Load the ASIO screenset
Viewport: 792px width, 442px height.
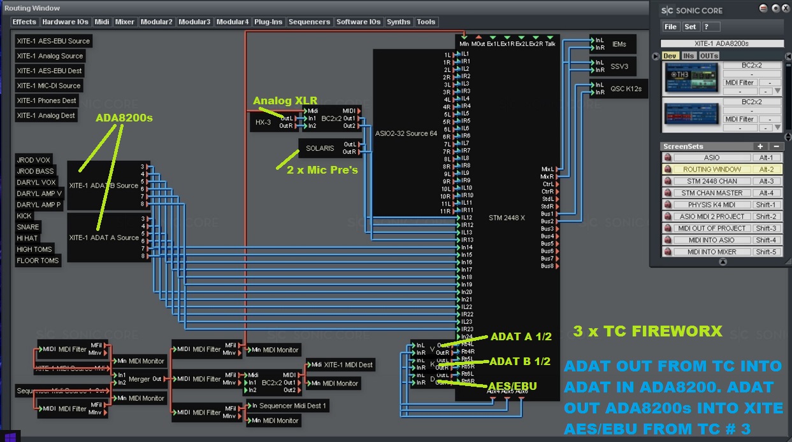pos(712,158)
